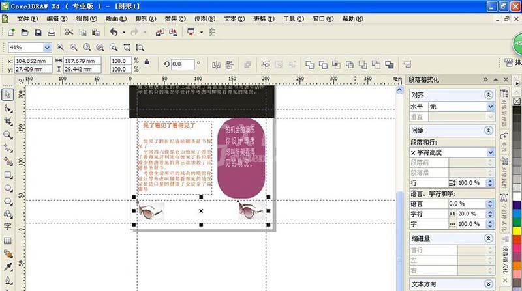Open the Effects menu
Viewport: 522px width, 291px height.
pyautogui.click(x=175, y=19)
